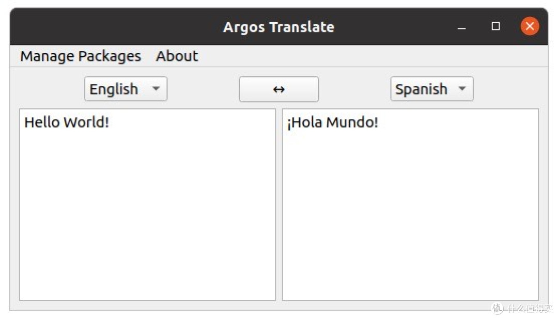Click the ¡Hola Mundo! translation output box
The image size is (558, 320).
point(410,204)
